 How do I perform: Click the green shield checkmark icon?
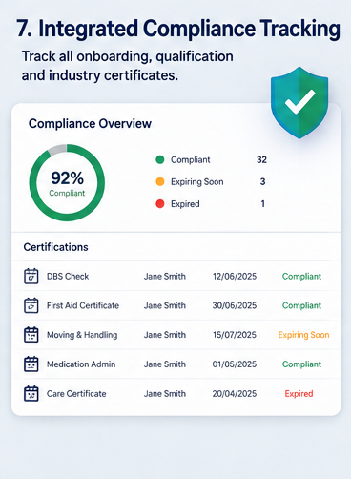(299, 102)
